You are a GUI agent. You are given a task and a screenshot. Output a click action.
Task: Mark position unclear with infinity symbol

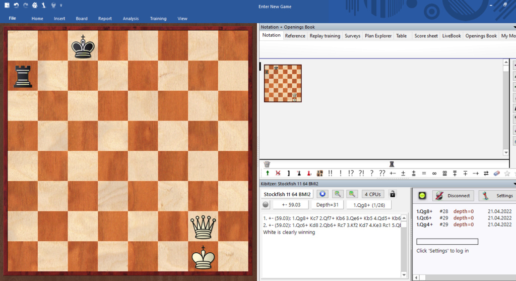click(434, 173)
